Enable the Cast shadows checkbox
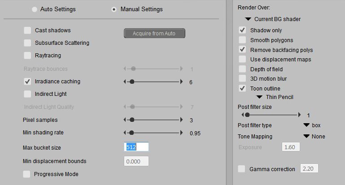Screen dimensions: 345x185 click(x=27, y=30)
